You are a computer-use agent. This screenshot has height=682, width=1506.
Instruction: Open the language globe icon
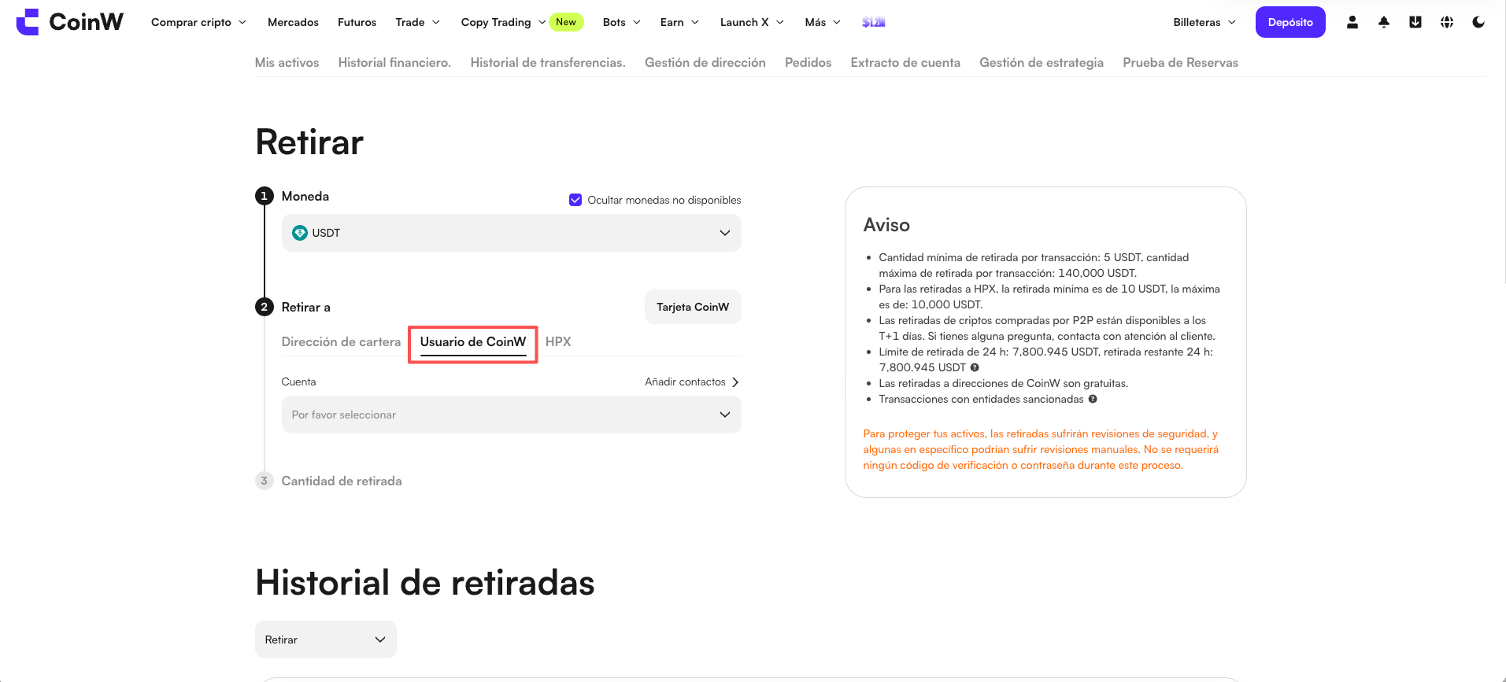(1447, 22)
